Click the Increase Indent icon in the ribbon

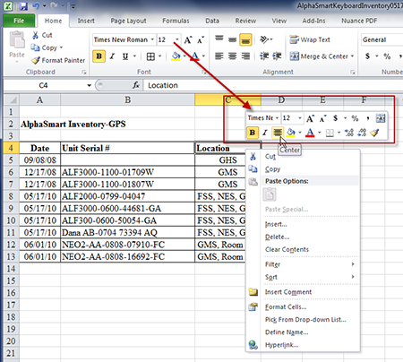click(277, 56)
